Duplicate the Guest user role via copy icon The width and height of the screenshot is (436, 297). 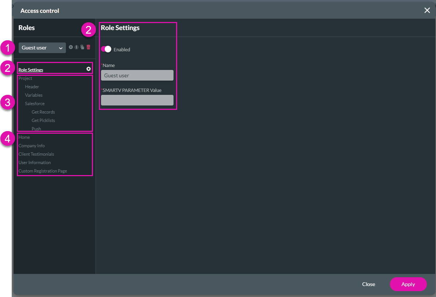click(x=82, y=47)
